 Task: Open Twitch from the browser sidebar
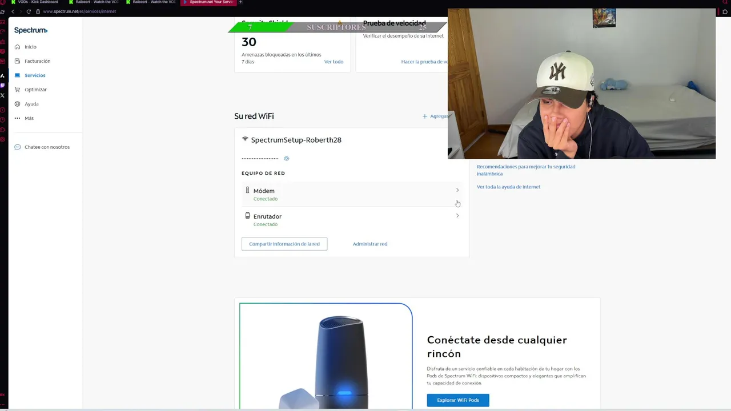pos(3,85)
